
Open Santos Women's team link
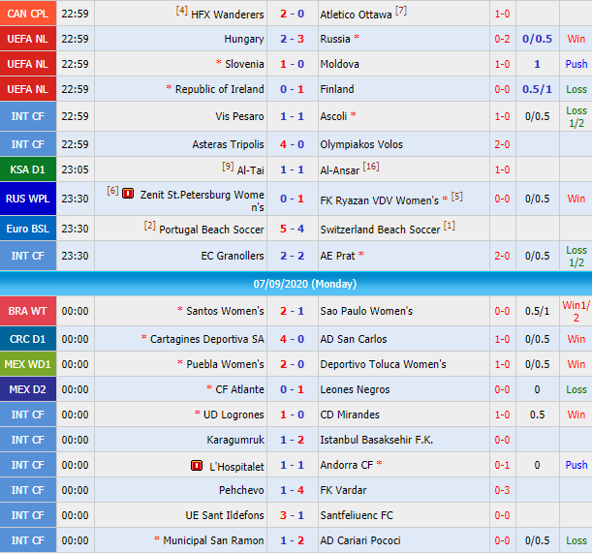225,311
